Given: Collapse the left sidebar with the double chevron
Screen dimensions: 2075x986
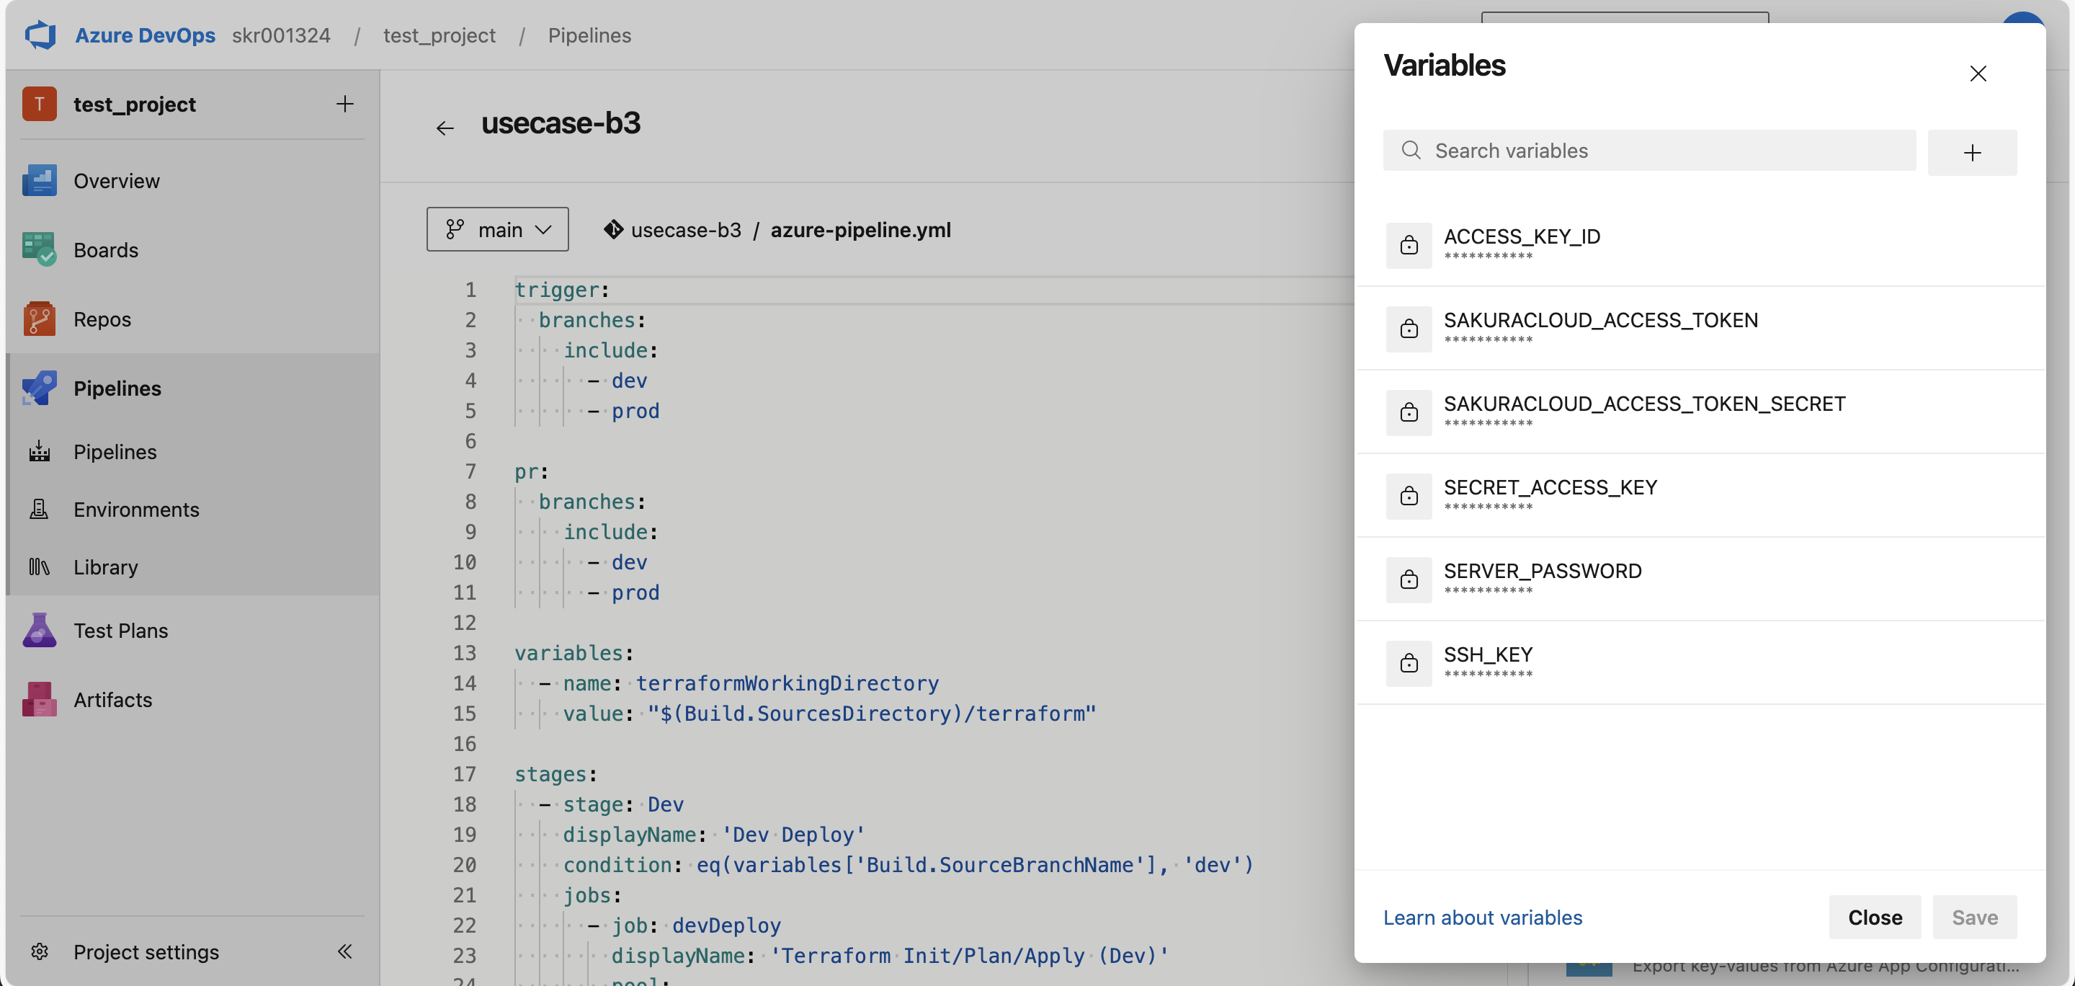Looking at the screenshot, I should (345, 951).
